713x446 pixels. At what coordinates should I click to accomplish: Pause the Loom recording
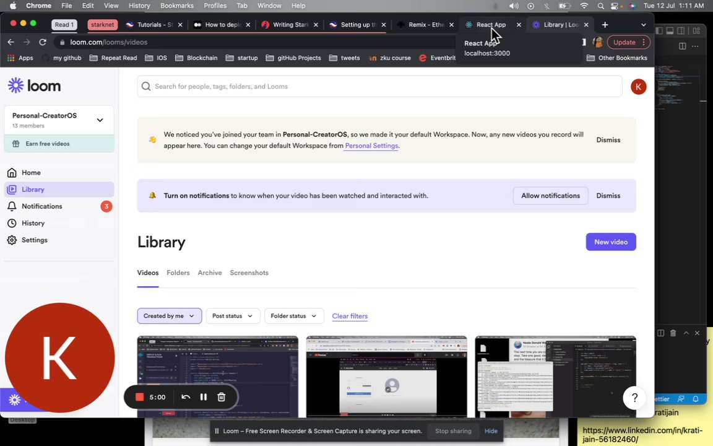(x=204, y=397)
